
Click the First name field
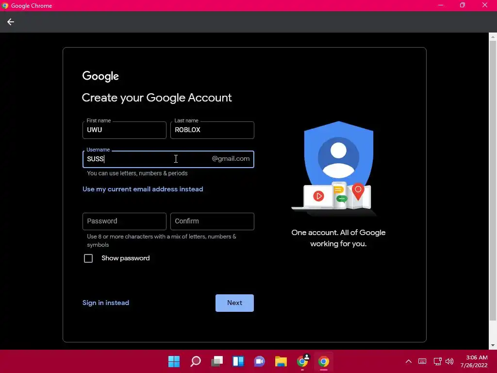point(124,130)
